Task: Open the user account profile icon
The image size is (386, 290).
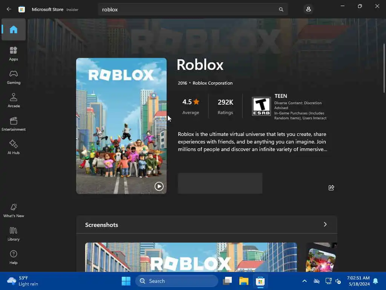Action: [308, 9]
